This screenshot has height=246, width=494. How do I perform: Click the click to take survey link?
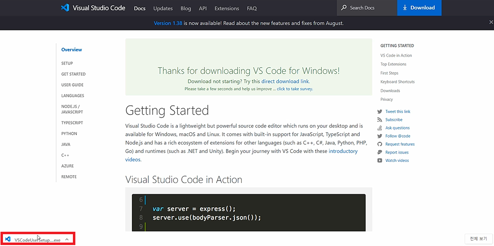[x=295, y=89]
